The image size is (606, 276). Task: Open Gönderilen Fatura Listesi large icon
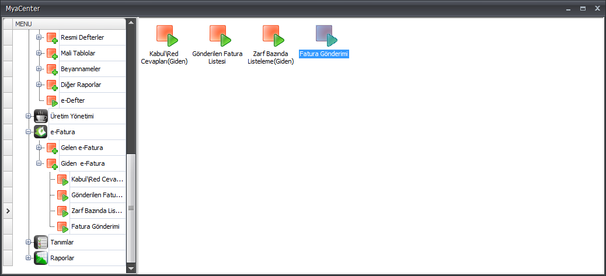point(221,36)
